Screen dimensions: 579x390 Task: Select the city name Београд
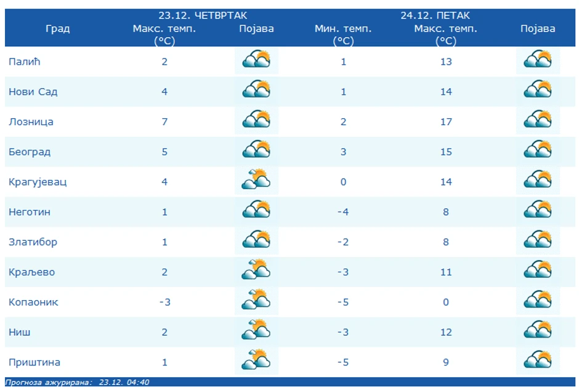30,152
